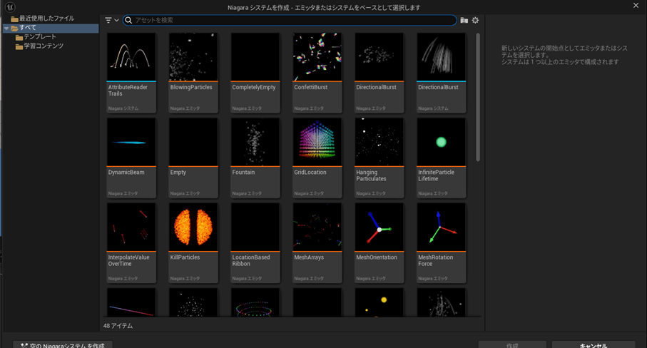Viewport: 647px width, 348px height.
Task: Collapse the すべて tree arrow
Action: click(x=6, y=28)
